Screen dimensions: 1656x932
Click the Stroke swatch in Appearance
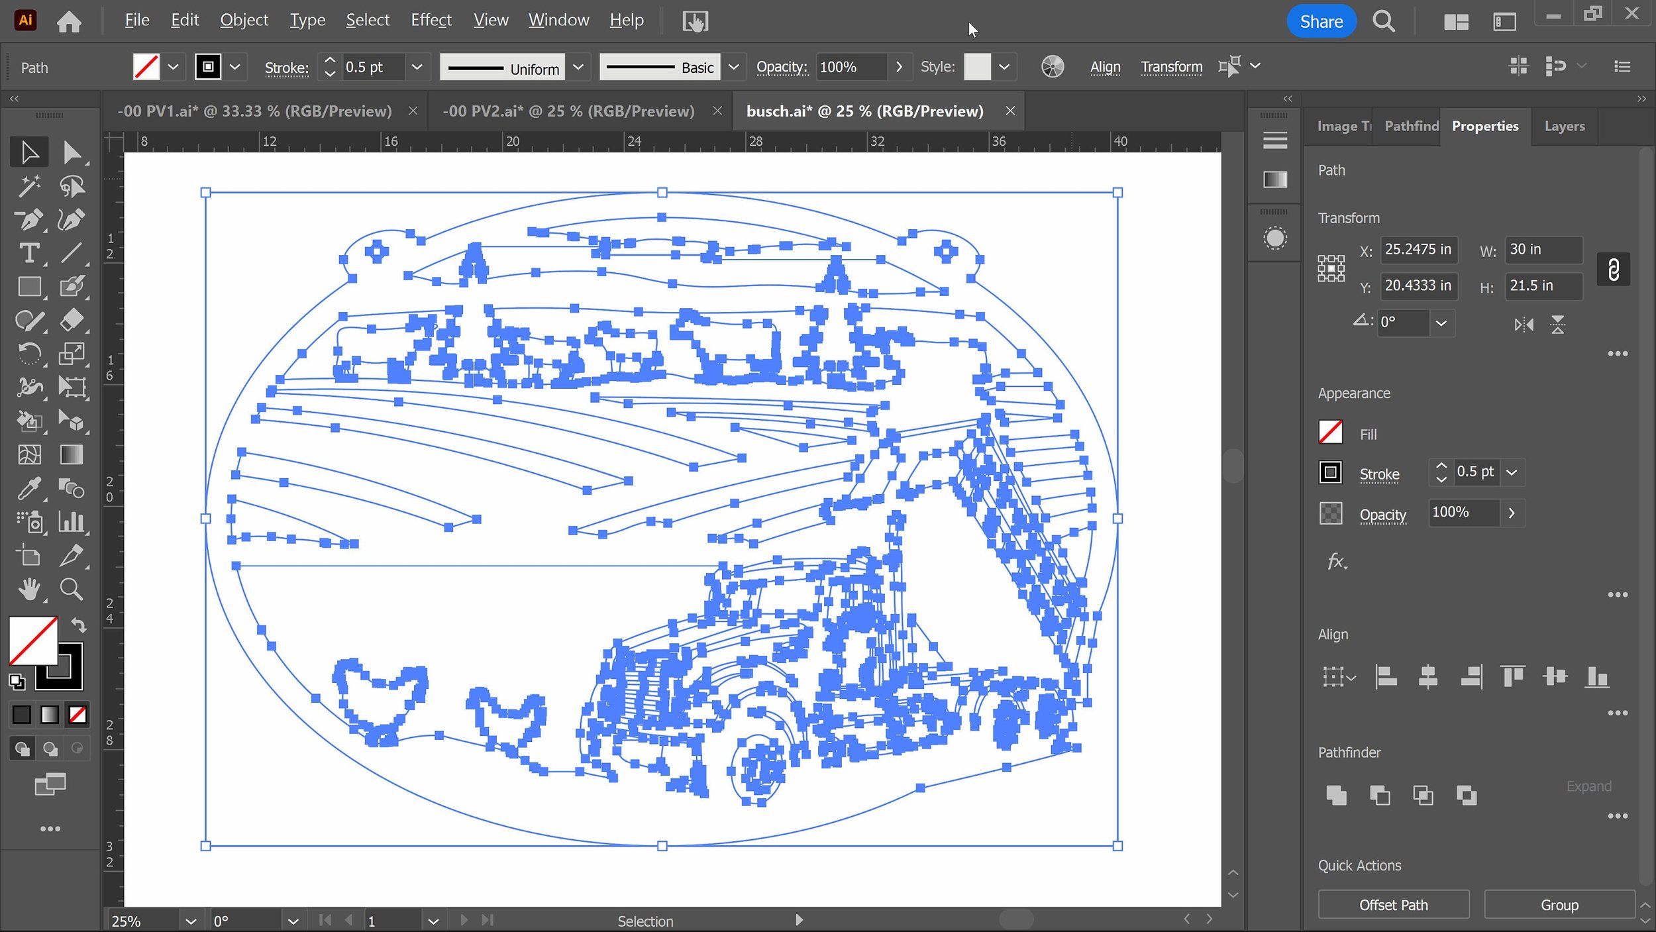point(1330,472)
